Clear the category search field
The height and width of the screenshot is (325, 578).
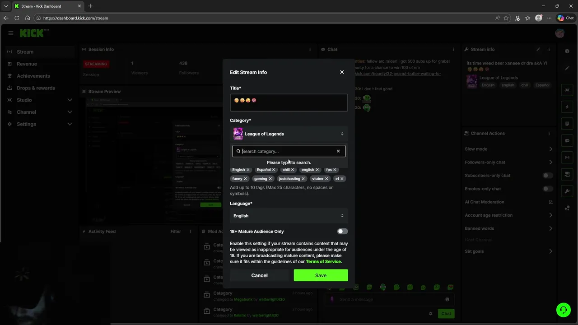point(338,151)
